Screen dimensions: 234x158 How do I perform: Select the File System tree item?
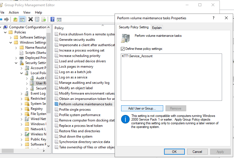pyautogui.click(x=38, y=114)
